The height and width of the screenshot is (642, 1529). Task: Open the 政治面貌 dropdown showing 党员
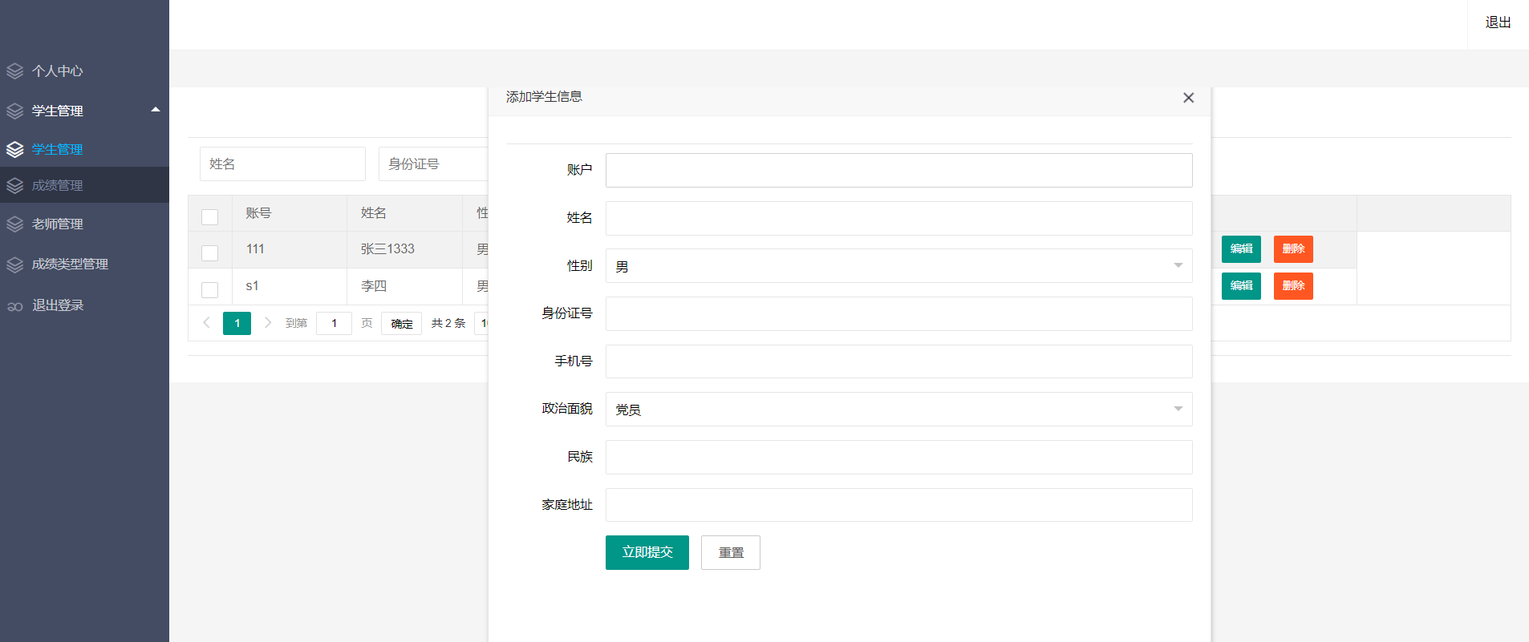pyautogui.click(x=898, y=410)
